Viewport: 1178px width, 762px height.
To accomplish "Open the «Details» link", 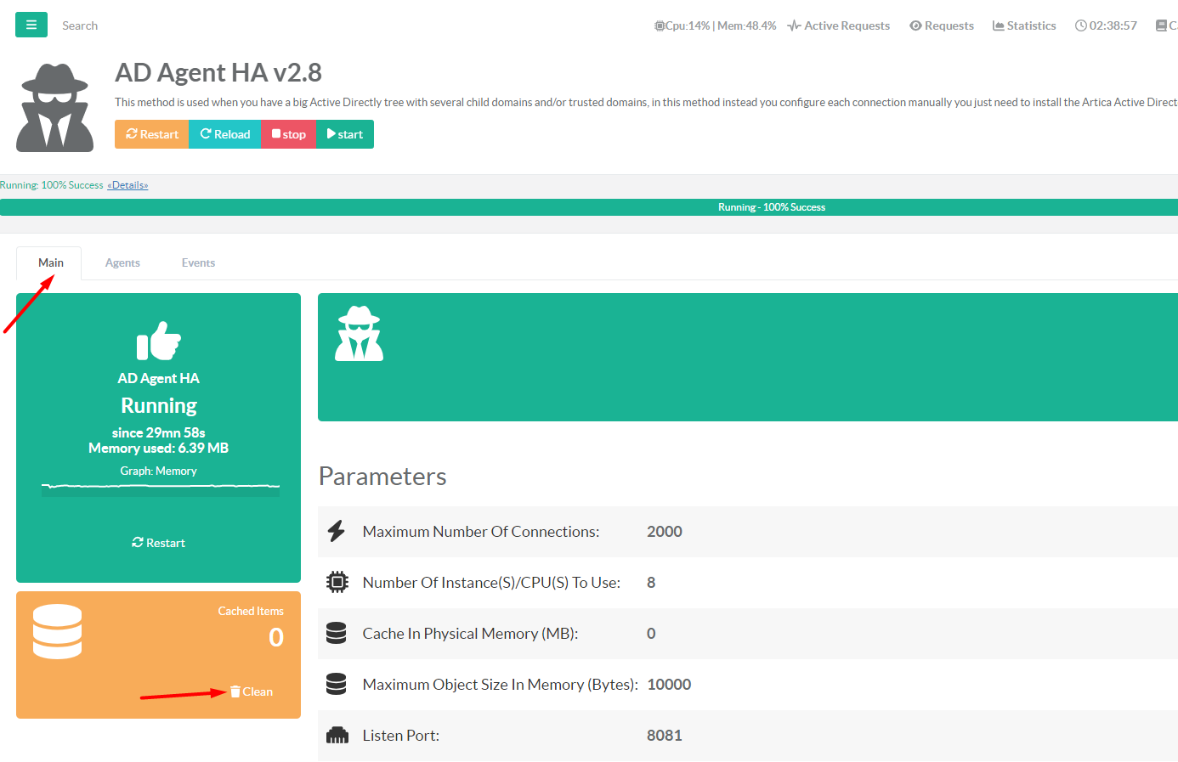I will point(127,185).
